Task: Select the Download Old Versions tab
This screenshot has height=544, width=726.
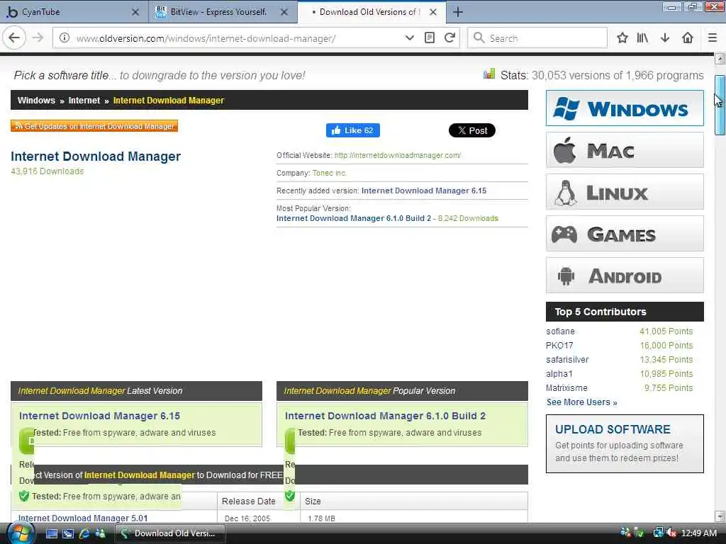Action: pos(372,12)
